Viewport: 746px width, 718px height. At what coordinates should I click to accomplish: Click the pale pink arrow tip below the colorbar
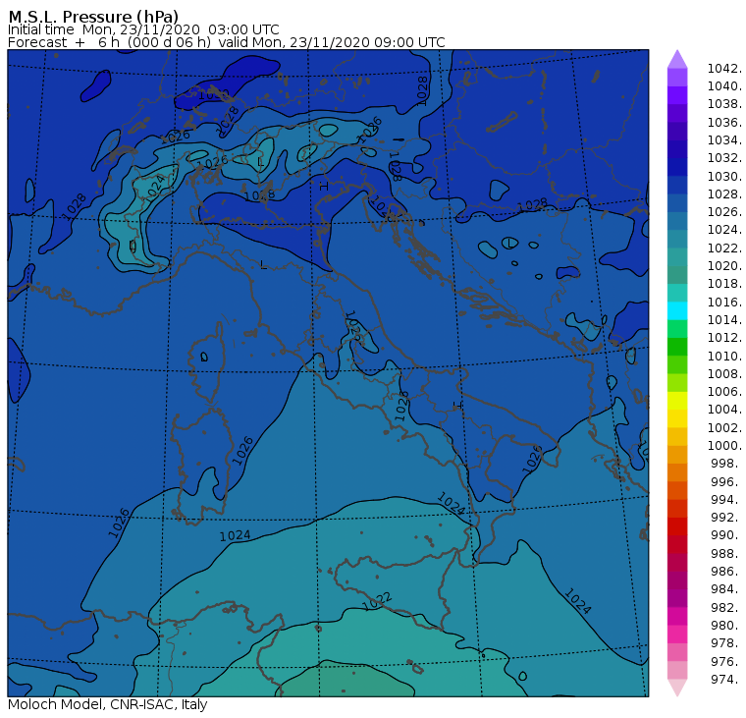tap(677, 688)
